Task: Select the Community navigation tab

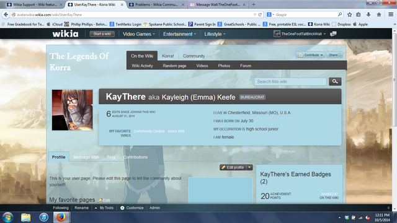Action: point(194,56)
